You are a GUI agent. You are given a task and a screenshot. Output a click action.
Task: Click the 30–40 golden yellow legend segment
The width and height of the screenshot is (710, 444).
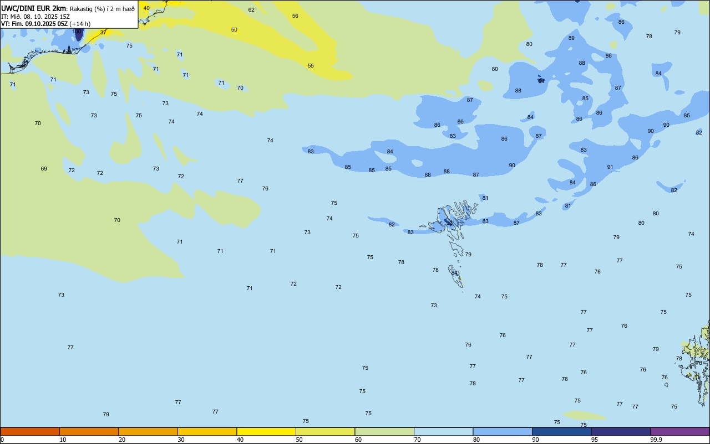coord(207,431)
